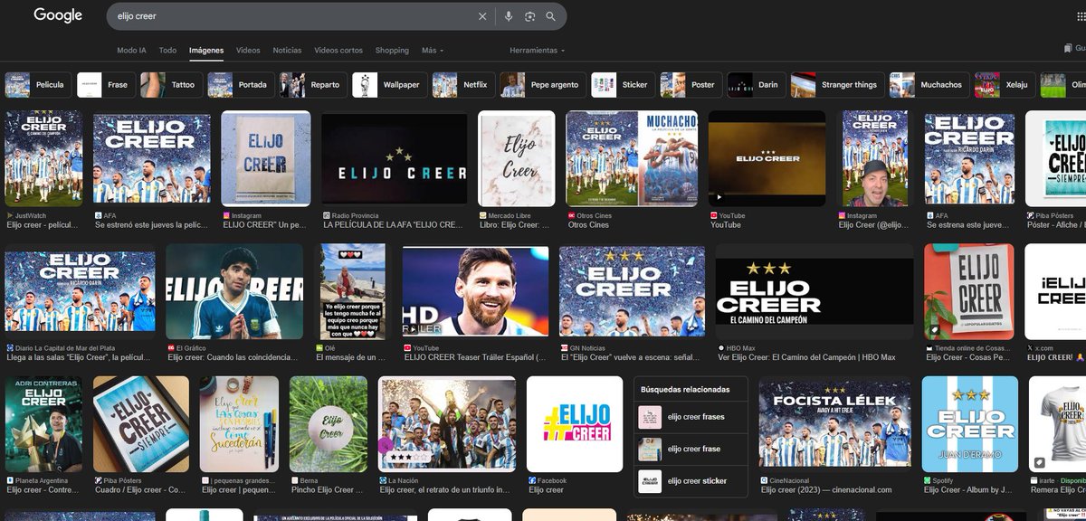
Task: Filter results by Portada chip
Action: pos(240,85)
